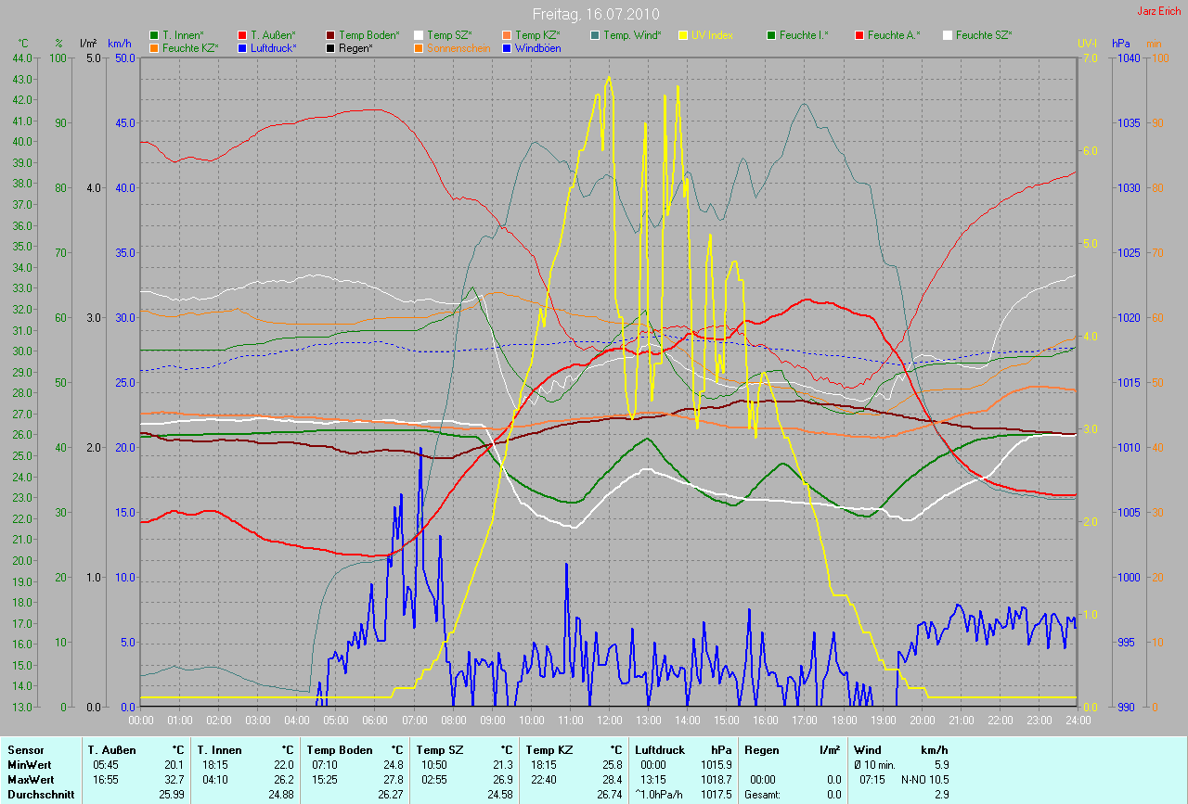Click the Temp SZ average 24.58
The width and height of the screenshot is (1188, 804).
coord(499,795)
